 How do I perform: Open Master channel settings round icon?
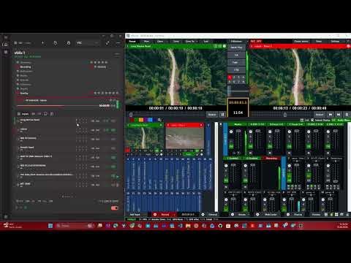pos(231,131)
